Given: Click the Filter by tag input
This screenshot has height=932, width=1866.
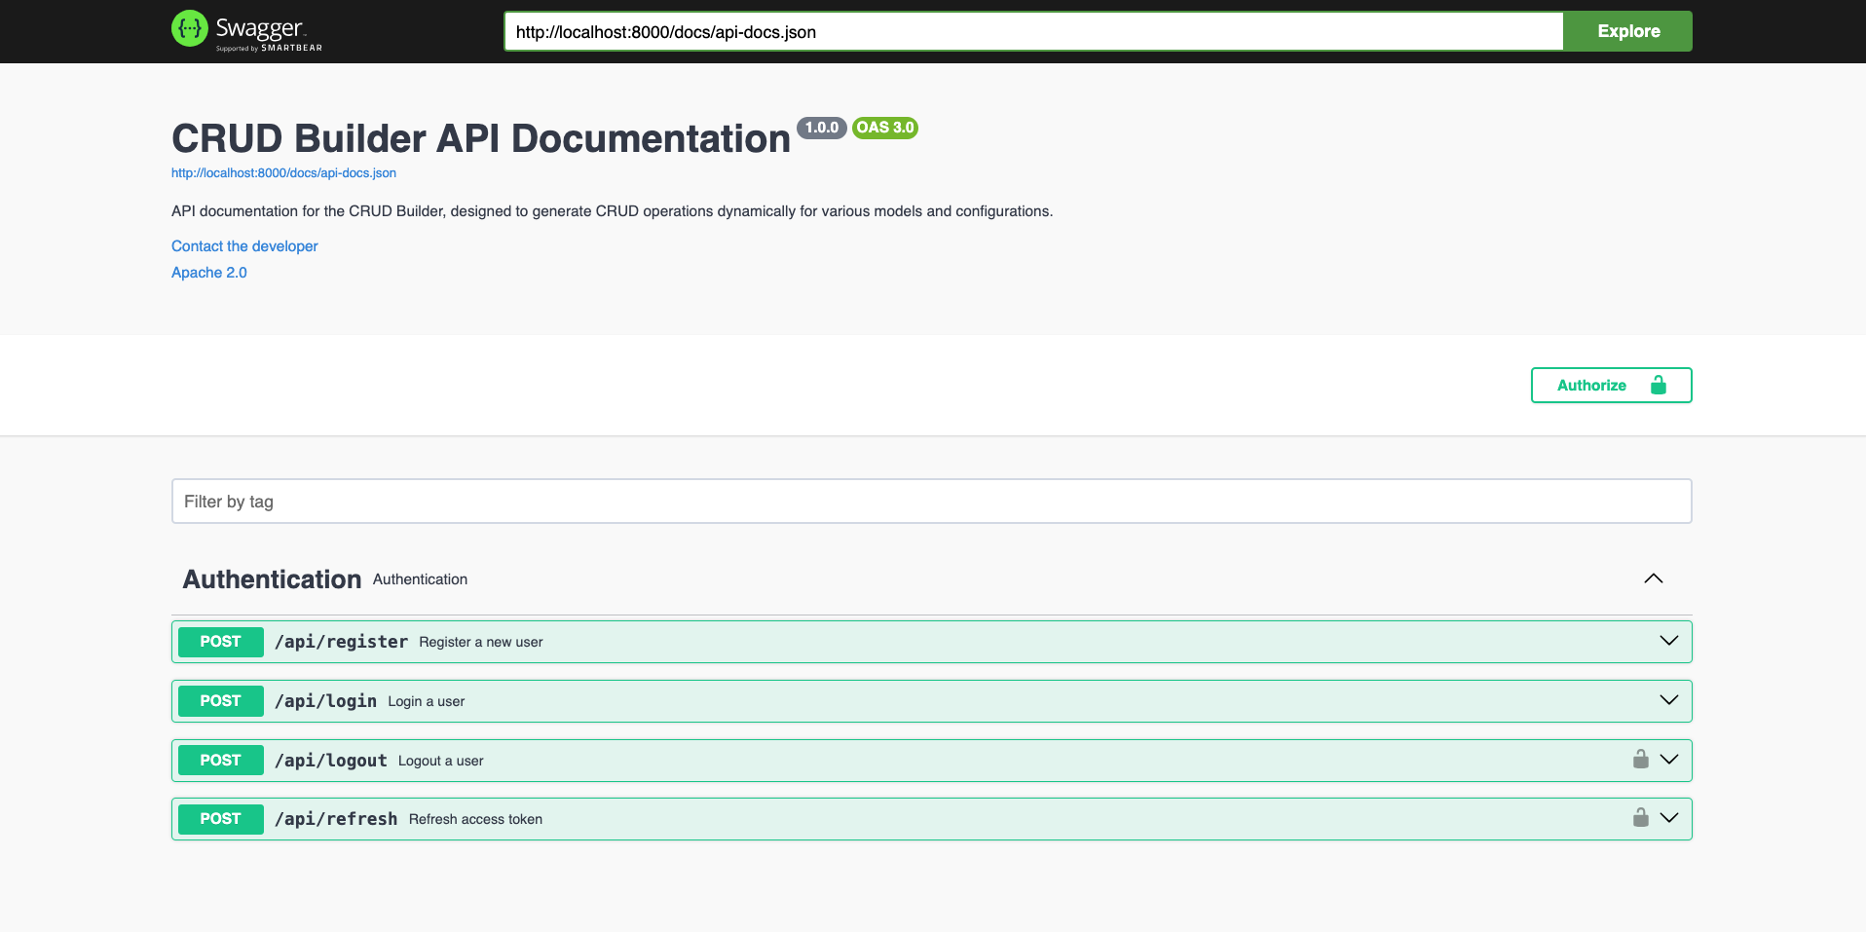Looking at the screenshot, I should pos(931,502).
